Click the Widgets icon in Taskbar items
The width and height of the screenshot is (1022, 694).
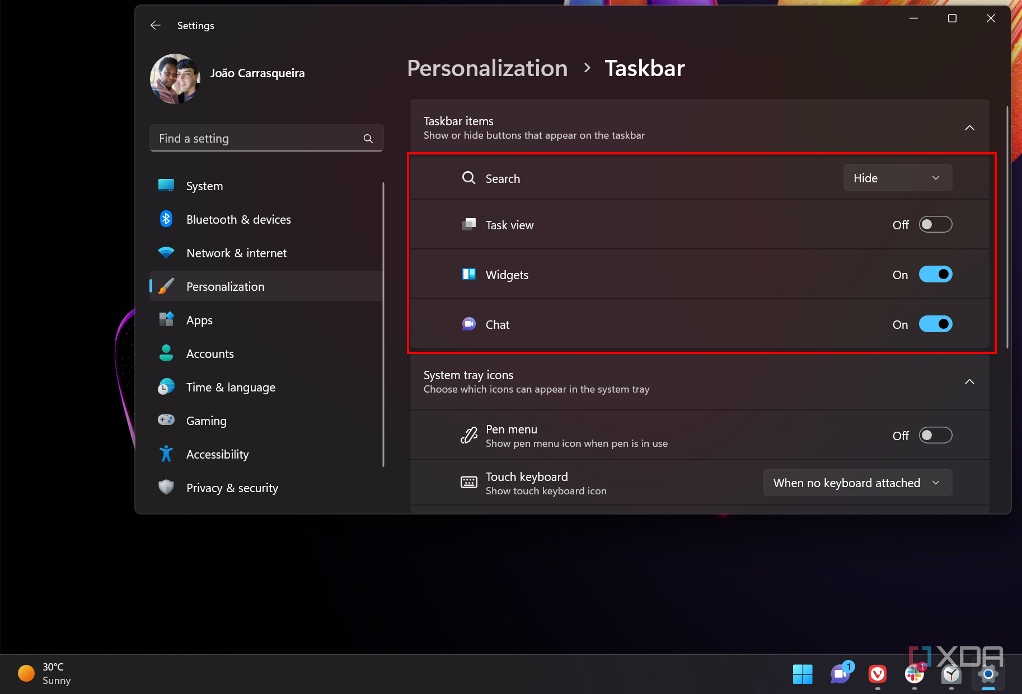(468, 274)
